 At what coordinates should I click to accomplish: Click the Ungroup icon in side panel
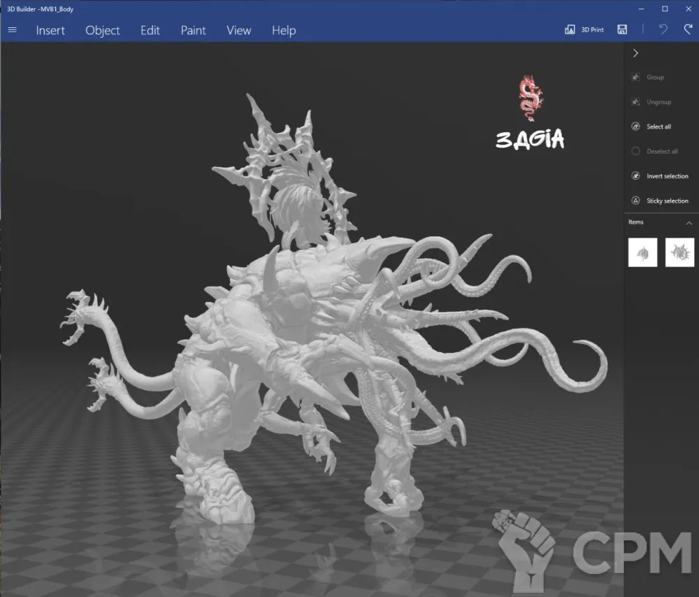pyautogui.click(x=635, y=102)
